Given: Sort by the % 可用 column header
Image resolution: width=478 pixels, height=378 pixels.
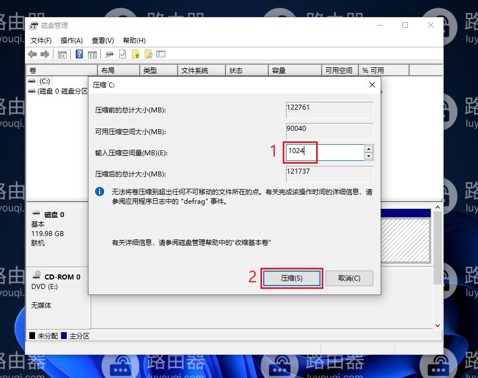Looking at the screenshot, I should pyautogui.click(x=384, y=71).
